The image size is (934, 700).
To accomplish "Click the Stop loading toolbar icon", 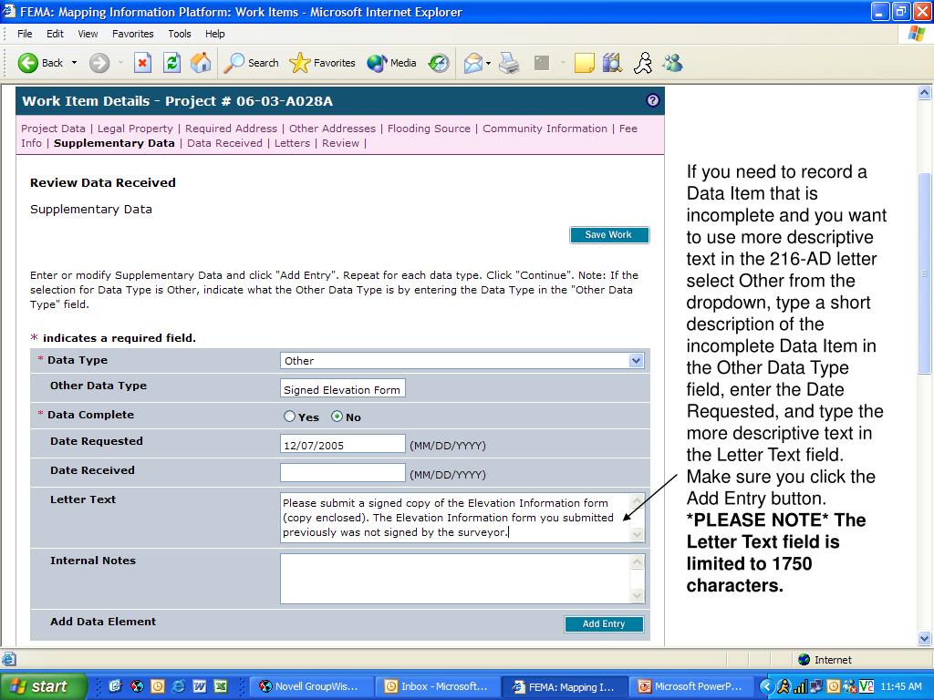I will tap(142, 63).
